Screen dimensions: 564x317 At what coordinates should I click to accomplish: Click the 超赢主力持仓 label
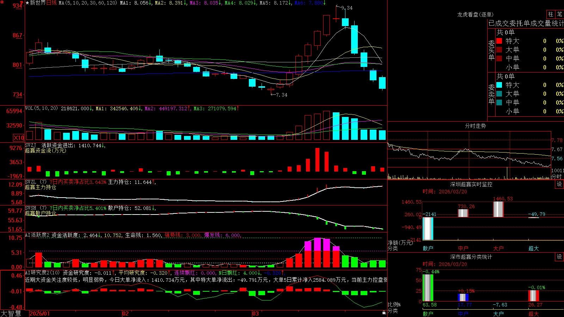click(x=41, y=187)
